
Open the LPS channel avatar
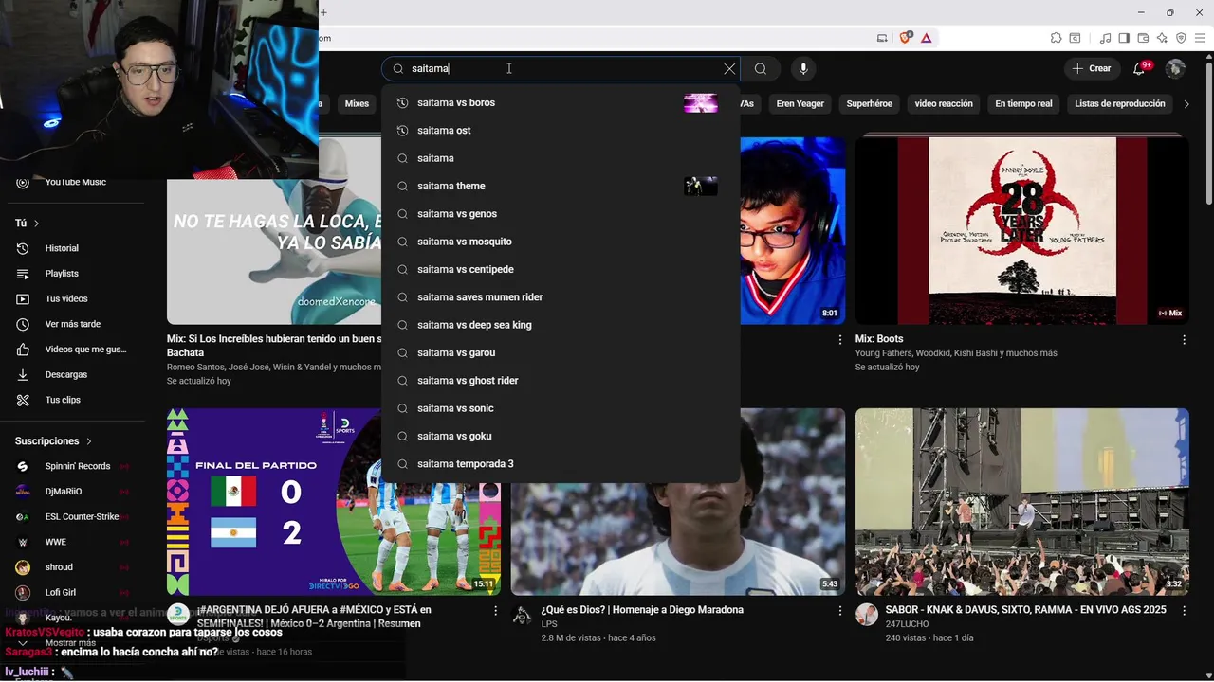click(x=522, y=615)
